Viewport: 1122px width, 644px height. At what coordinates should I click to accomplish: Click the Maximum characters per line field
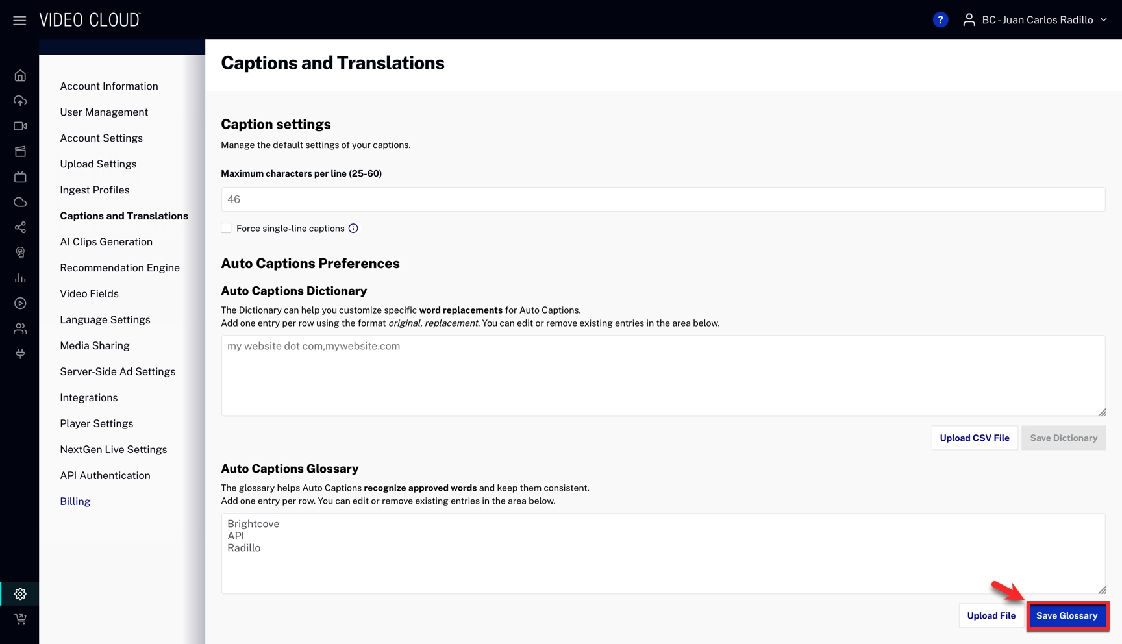point(662,199)
